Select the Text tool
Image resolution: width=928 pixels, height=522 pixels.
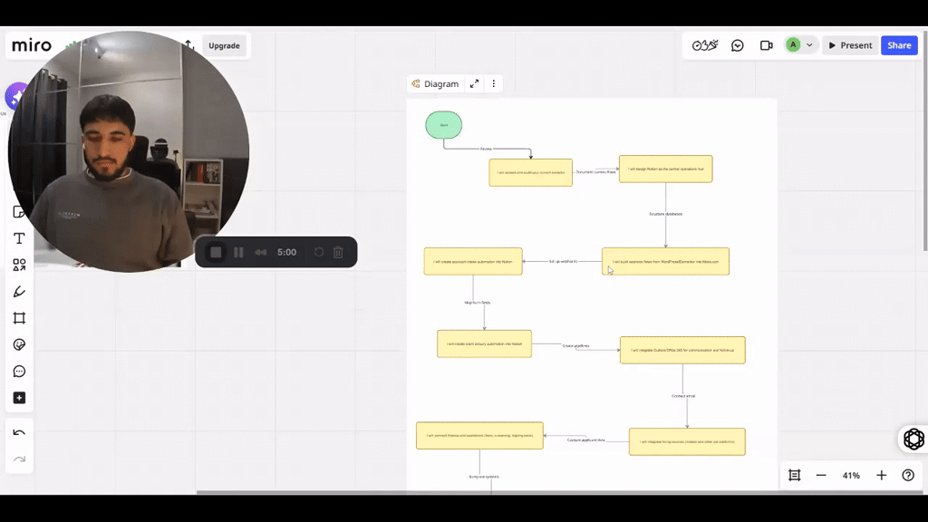tap(18, 238)
